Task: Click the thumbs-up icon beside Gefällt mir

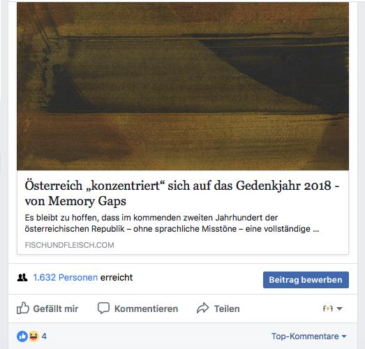Action: tap(23, 308)
